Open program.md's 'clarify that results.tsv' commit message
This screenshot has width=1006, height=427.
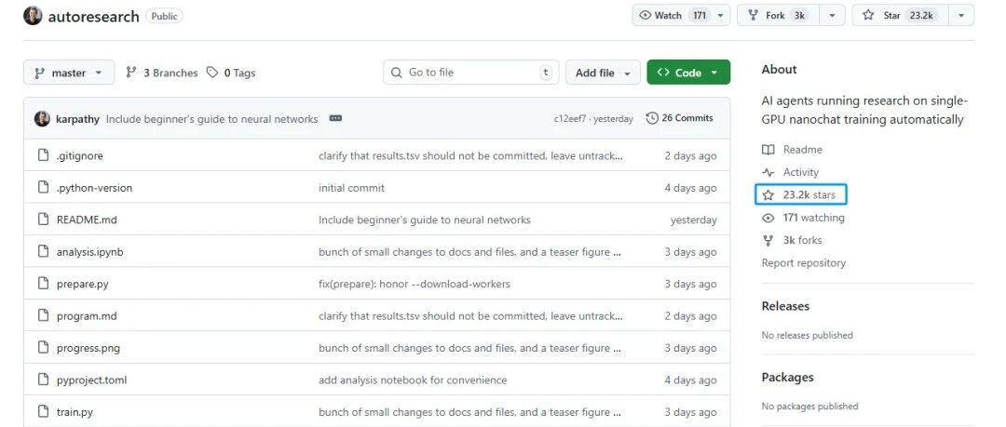pos(470,316)
